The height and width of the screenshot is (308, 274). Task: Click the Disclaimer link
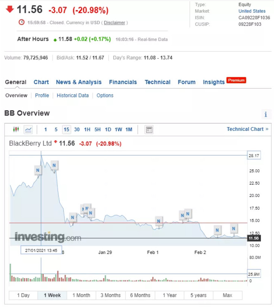[x=114, y=22]
